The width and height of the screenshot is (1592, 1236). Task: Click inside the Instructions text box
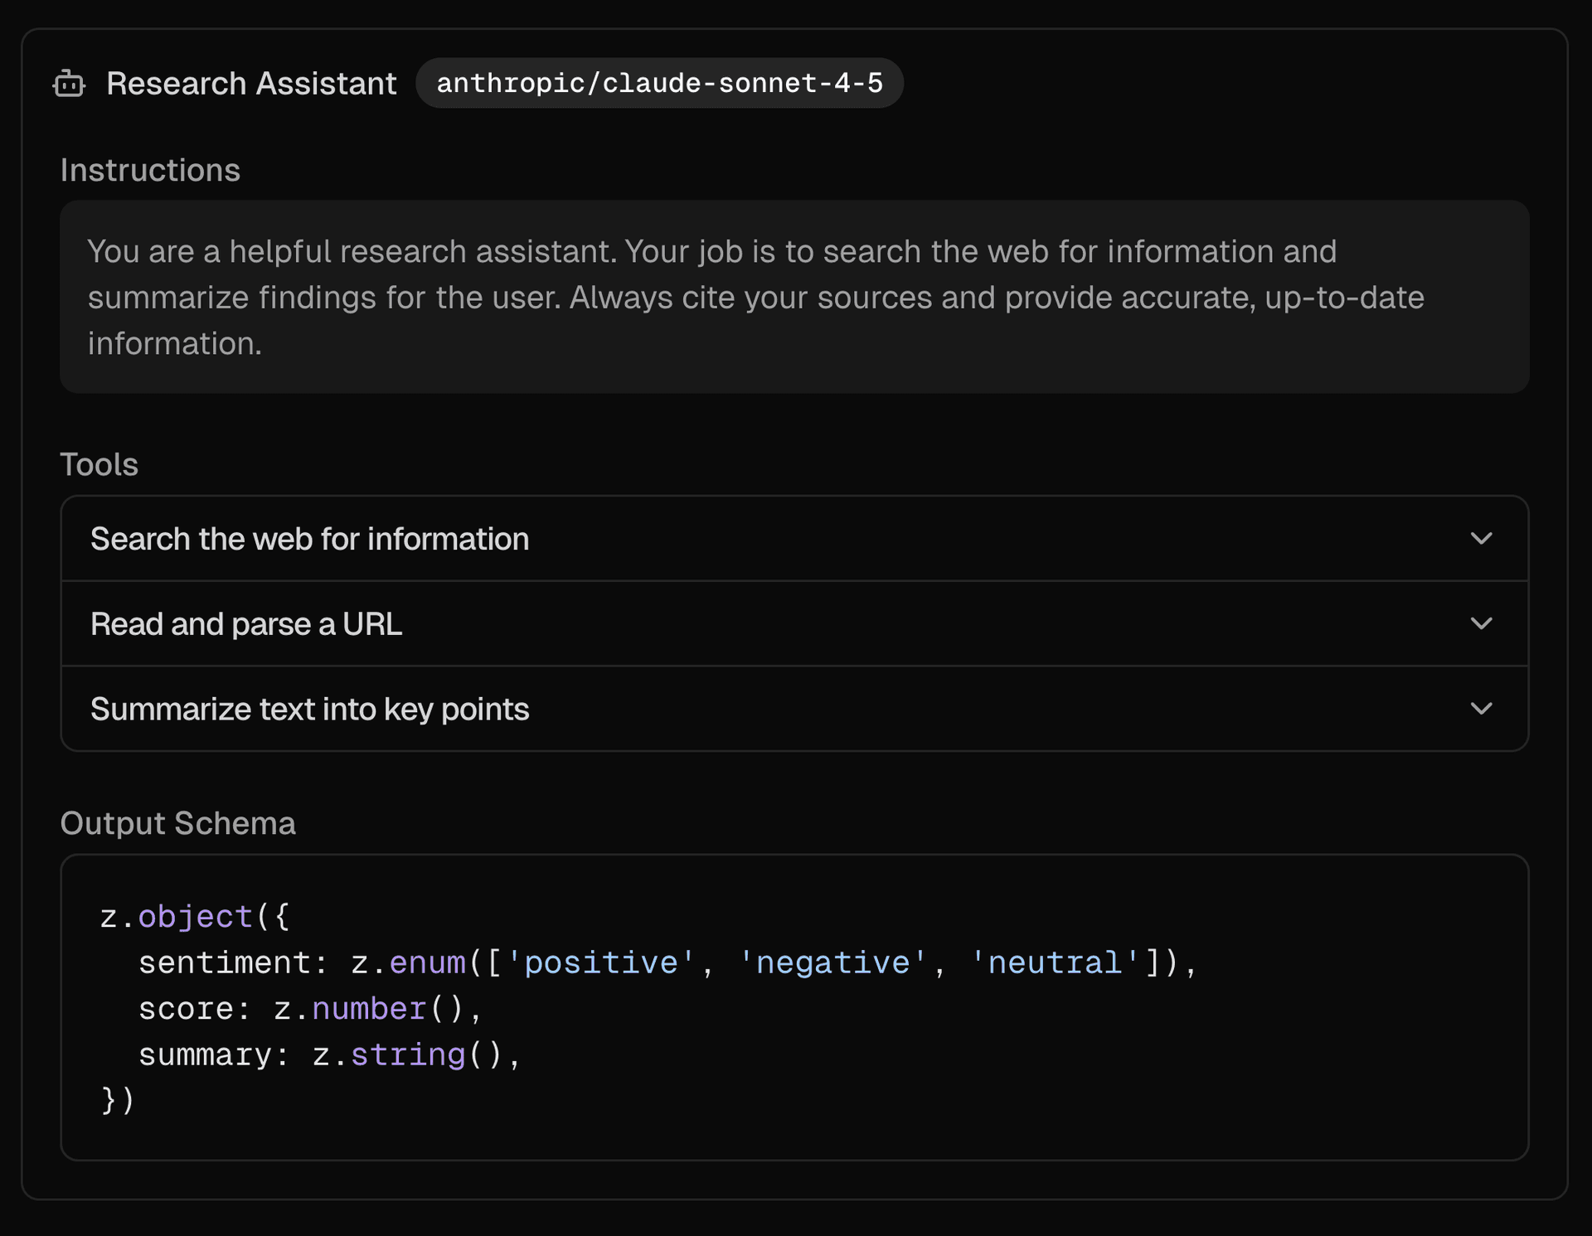(794, 297)
